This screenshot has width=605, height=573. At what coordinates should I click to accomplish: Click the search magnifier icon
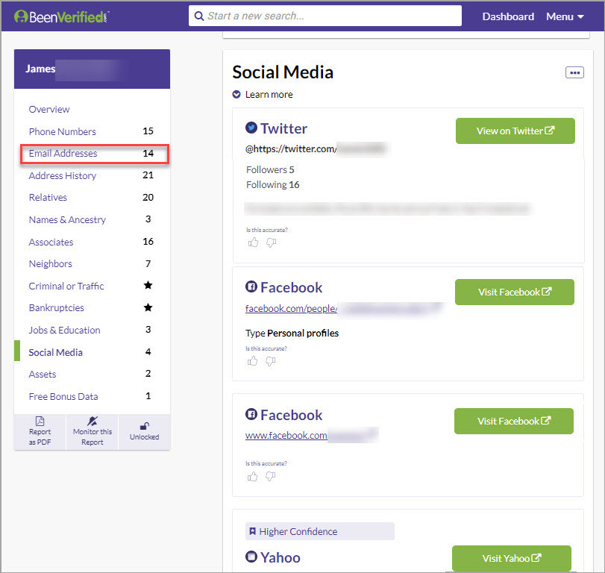coord(199,16)
